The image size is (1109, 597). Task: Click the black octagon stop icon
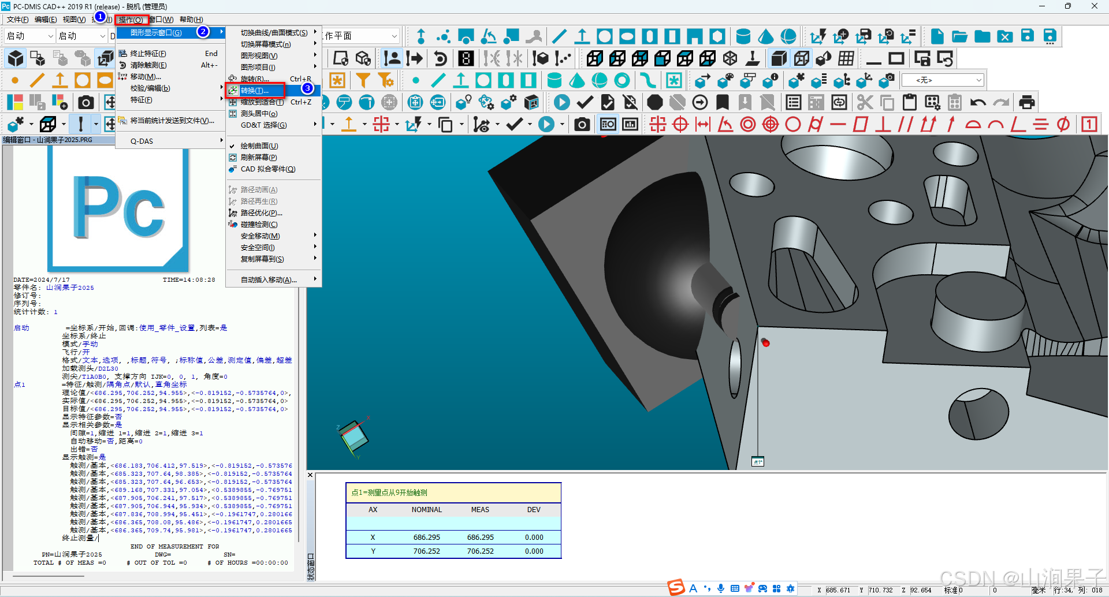coord(654,102)
